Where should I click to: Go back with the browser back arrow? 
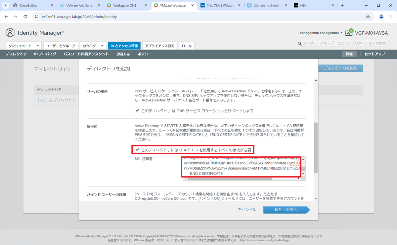(x=6, y=16)
